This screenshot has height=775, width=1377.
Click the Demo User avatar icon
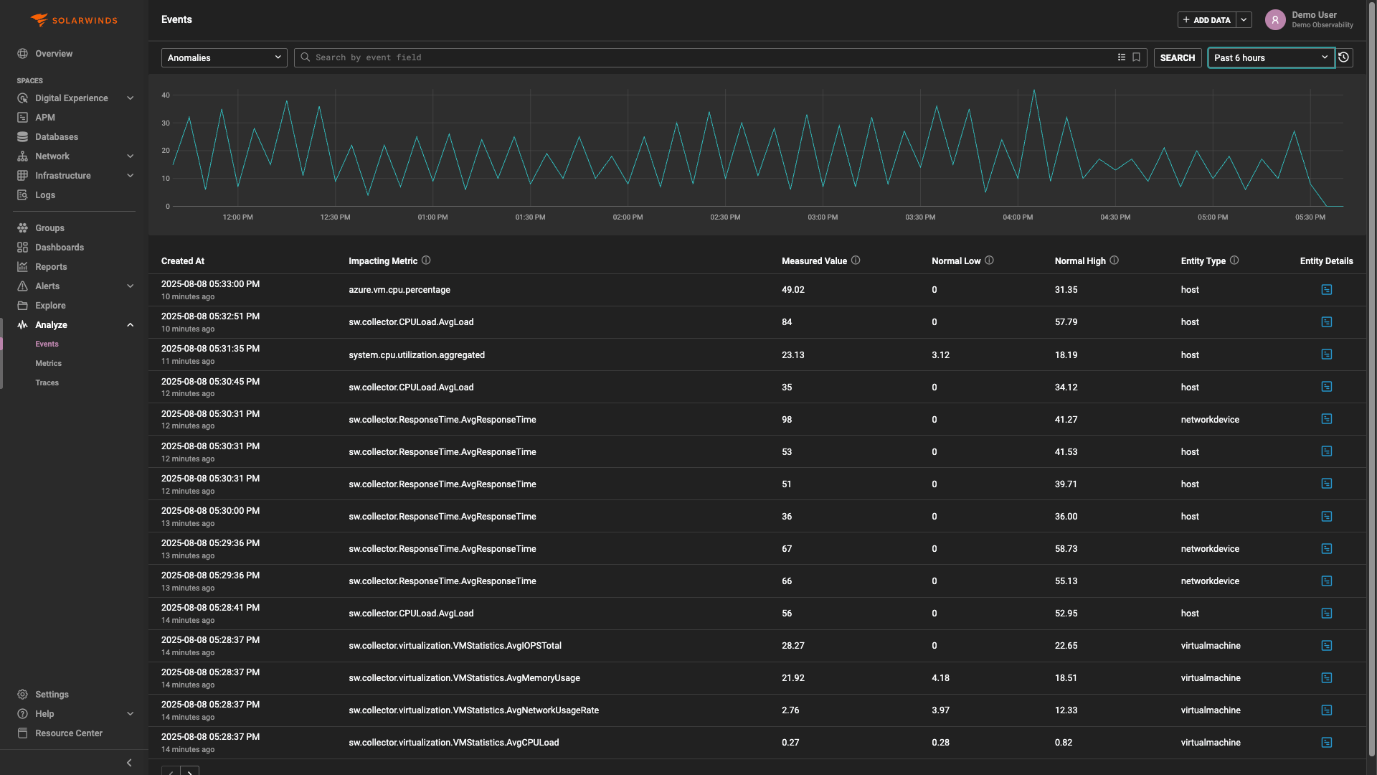[1274, 19]
